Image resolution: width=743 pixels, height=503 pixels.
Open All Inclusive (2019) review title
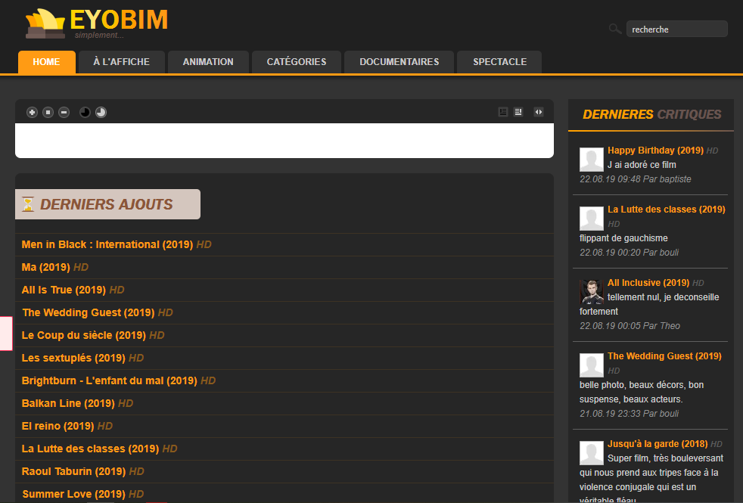[648, 283]
